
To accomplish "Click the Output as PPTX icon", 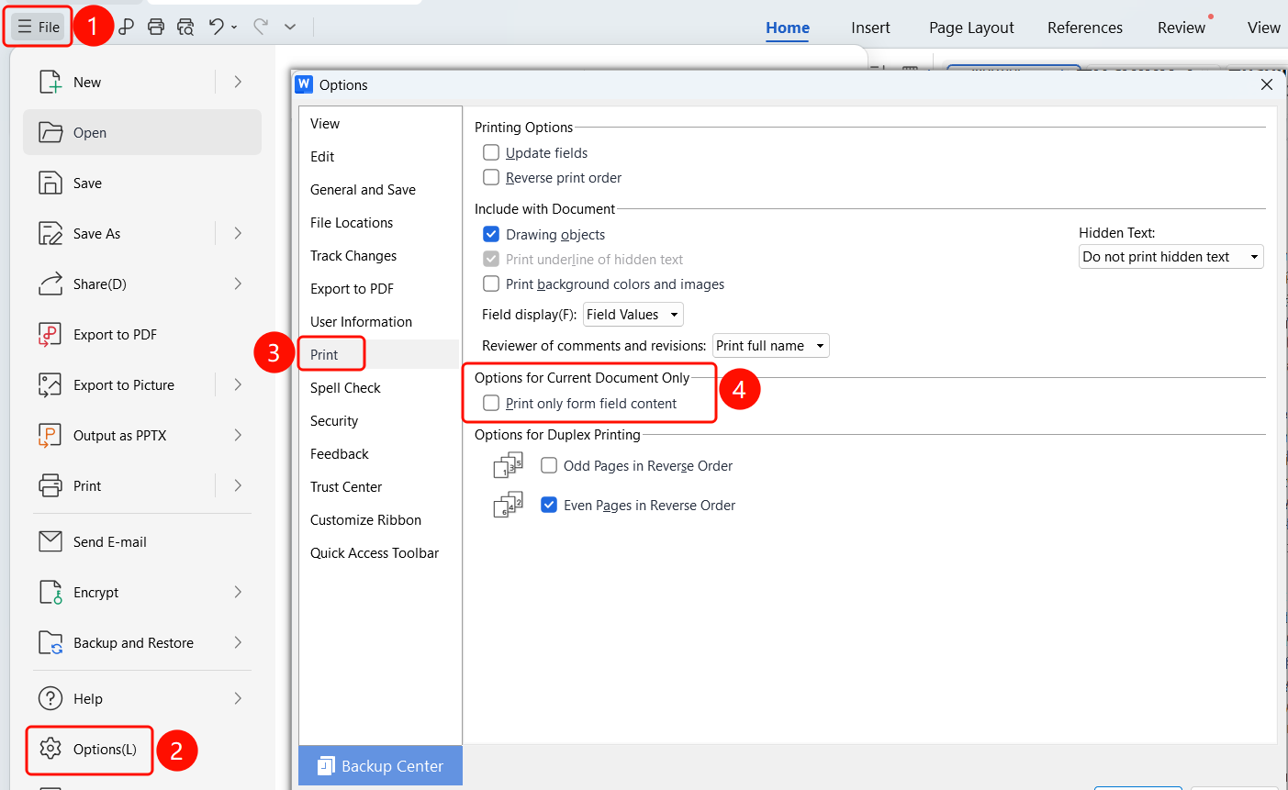I will pos(50,435).
